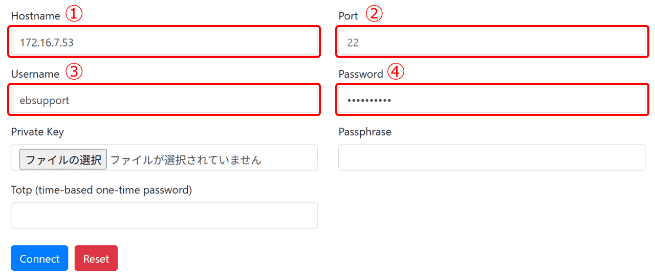Click the Port label text

point(348,16)
